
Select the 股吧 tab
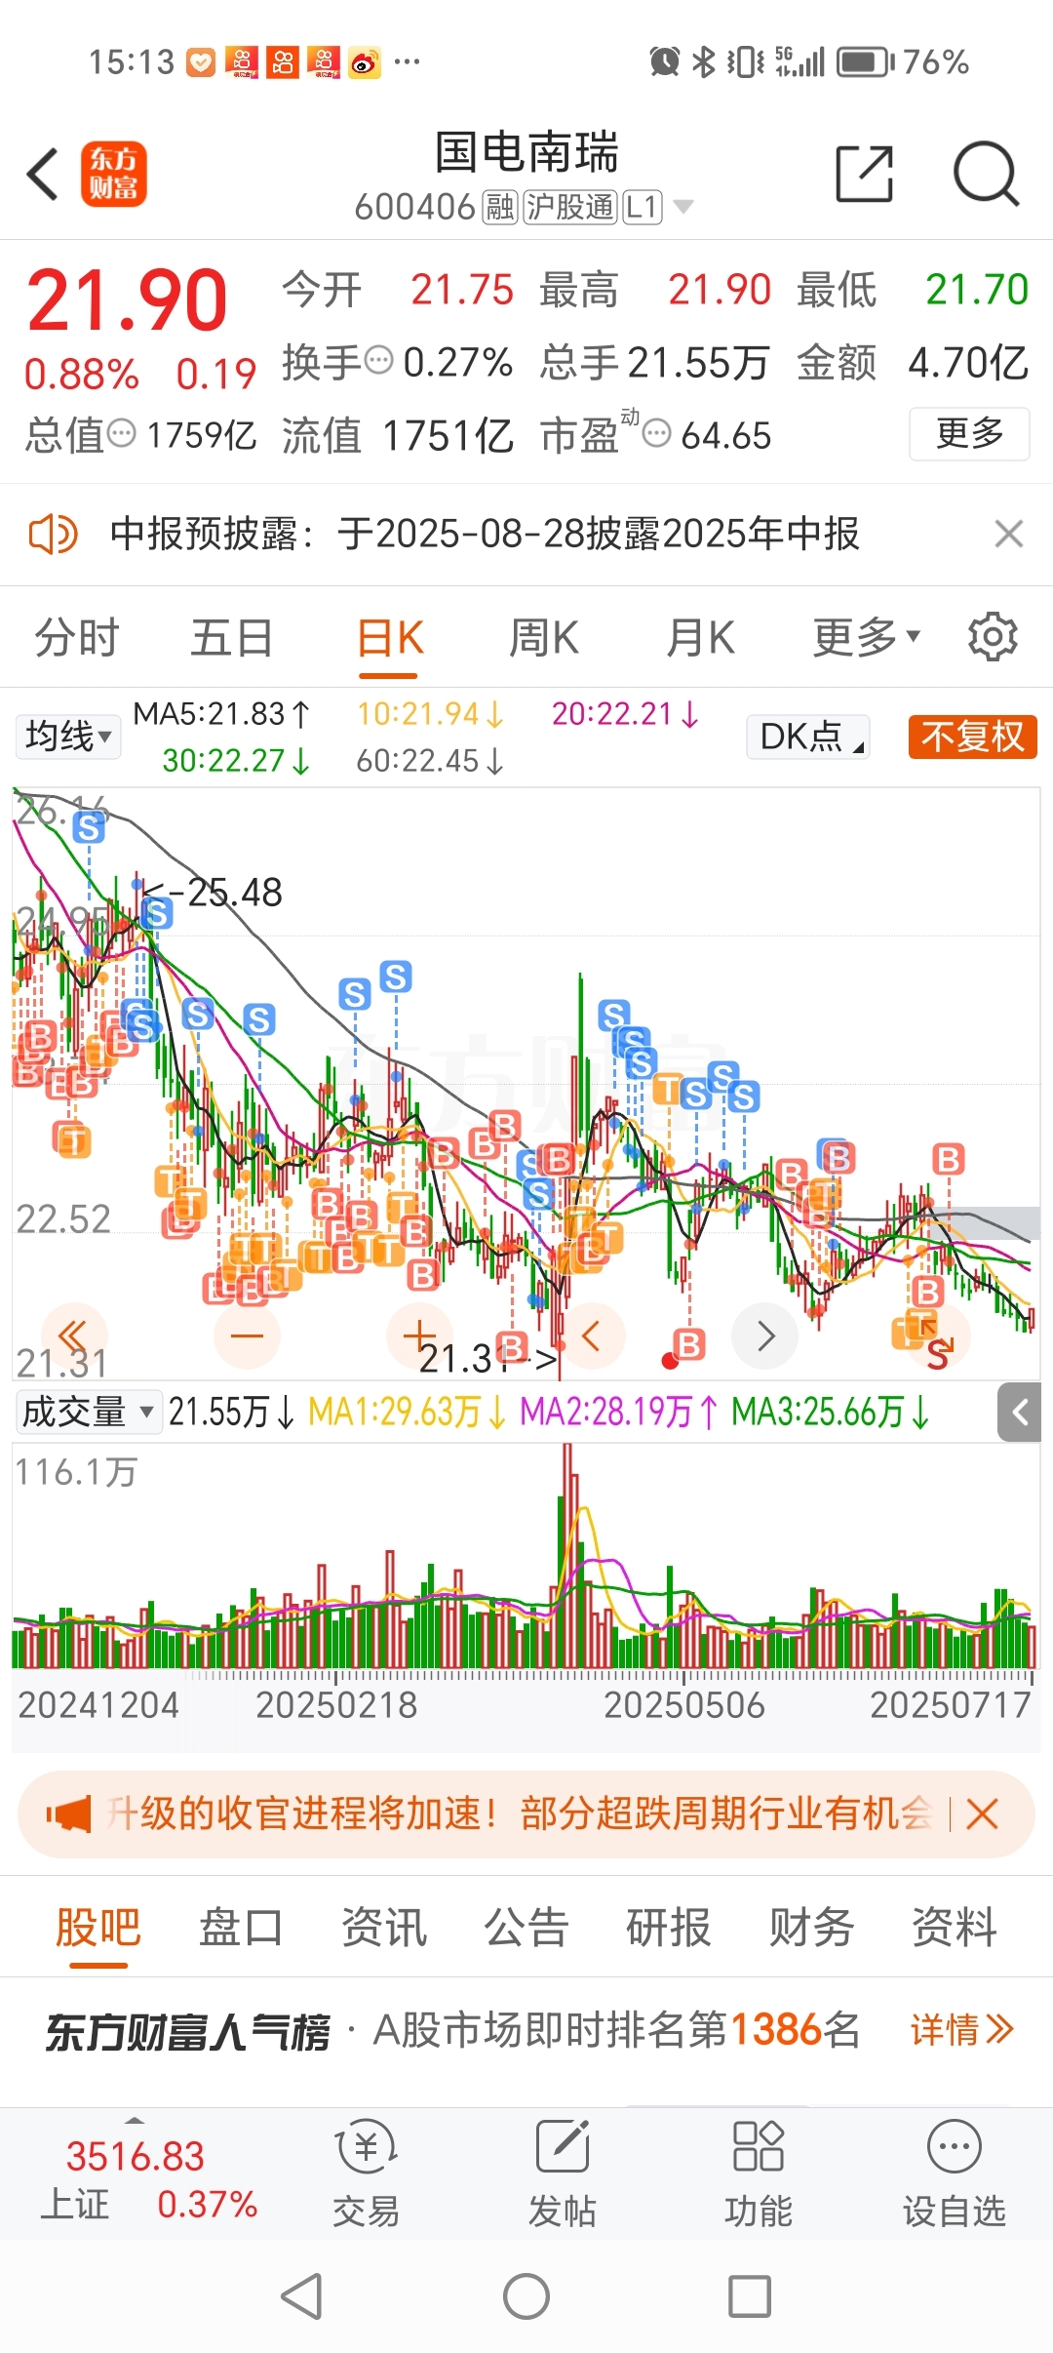click(x=97, y=1927)
